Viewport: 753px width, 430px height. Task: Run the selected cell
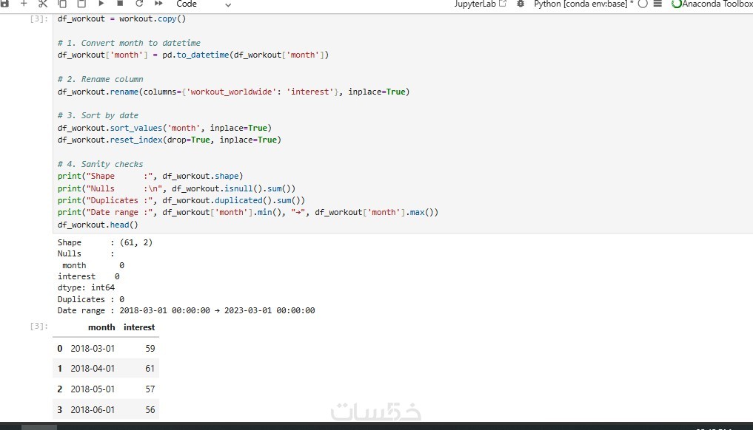(x=101, y=4)
